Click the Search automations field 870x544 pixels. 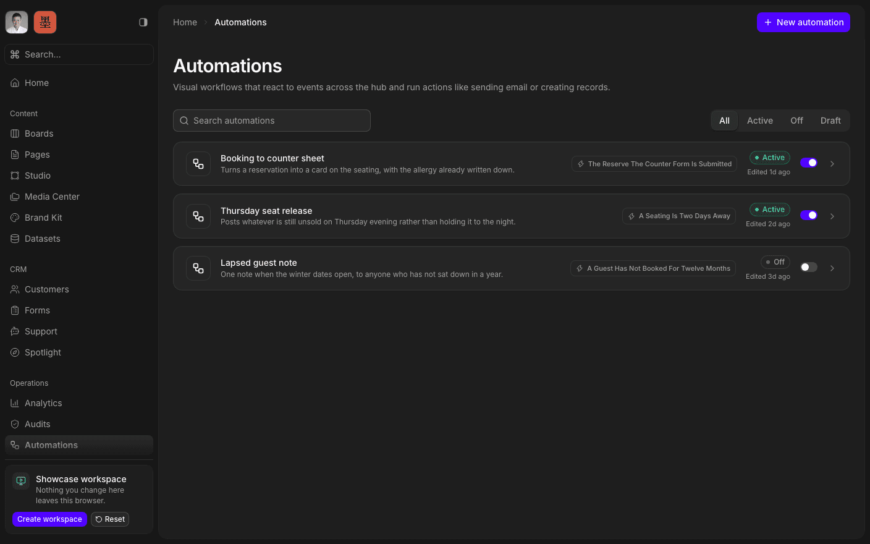click(272, 121)
